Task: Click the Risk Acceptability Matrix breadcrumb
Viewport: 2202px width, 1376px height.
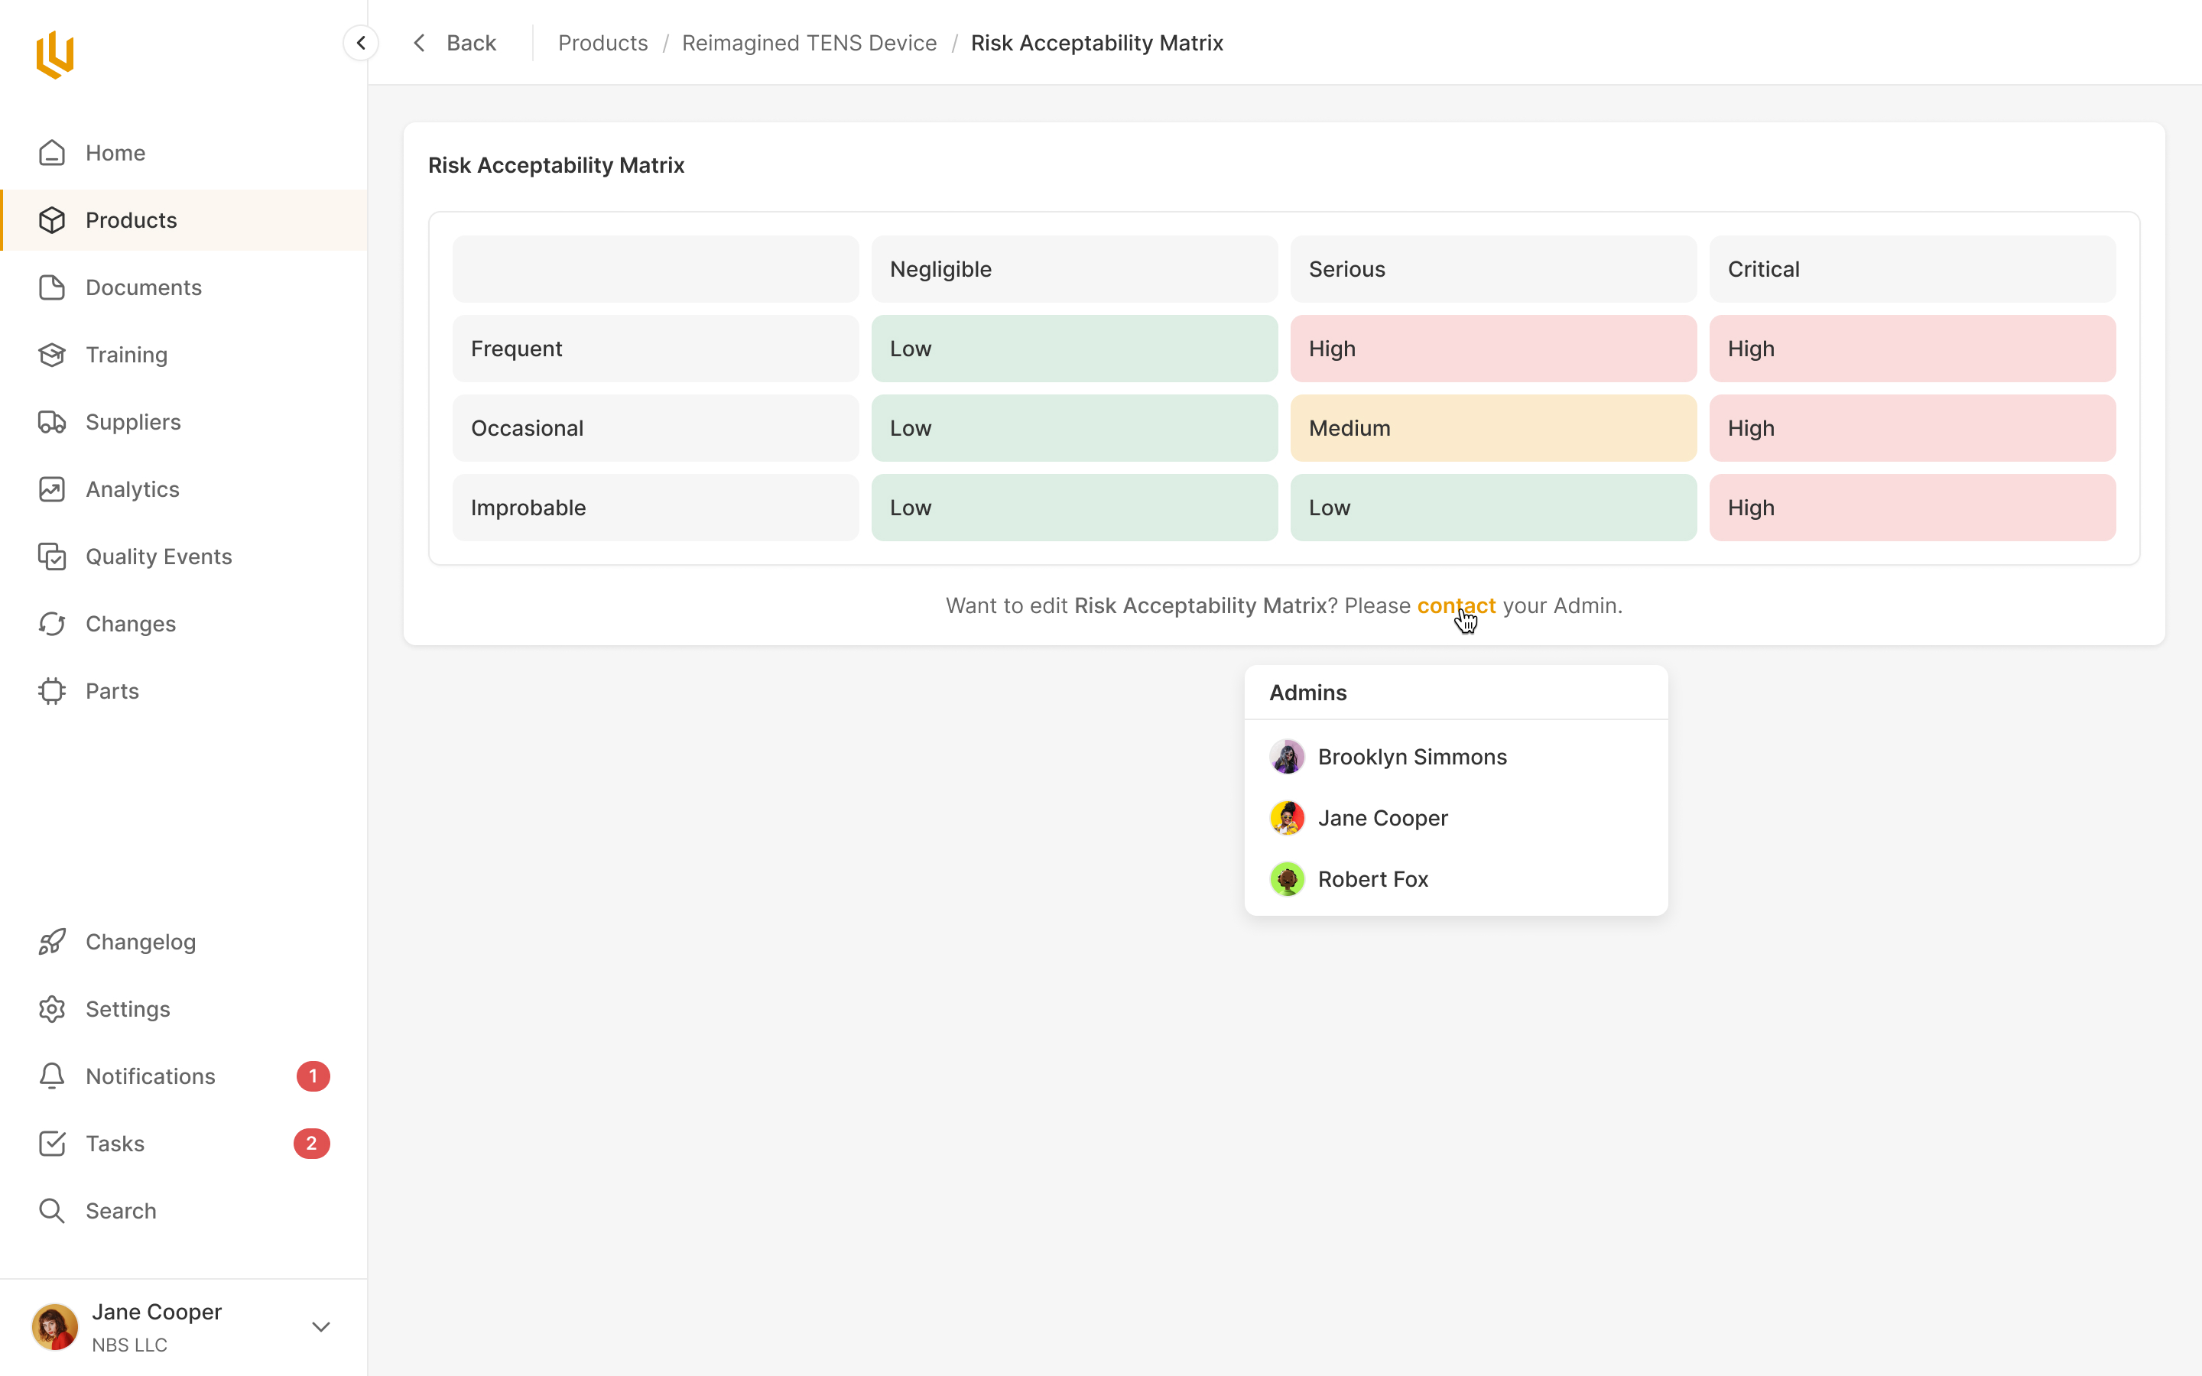Action: click(x=1096, y=43)
